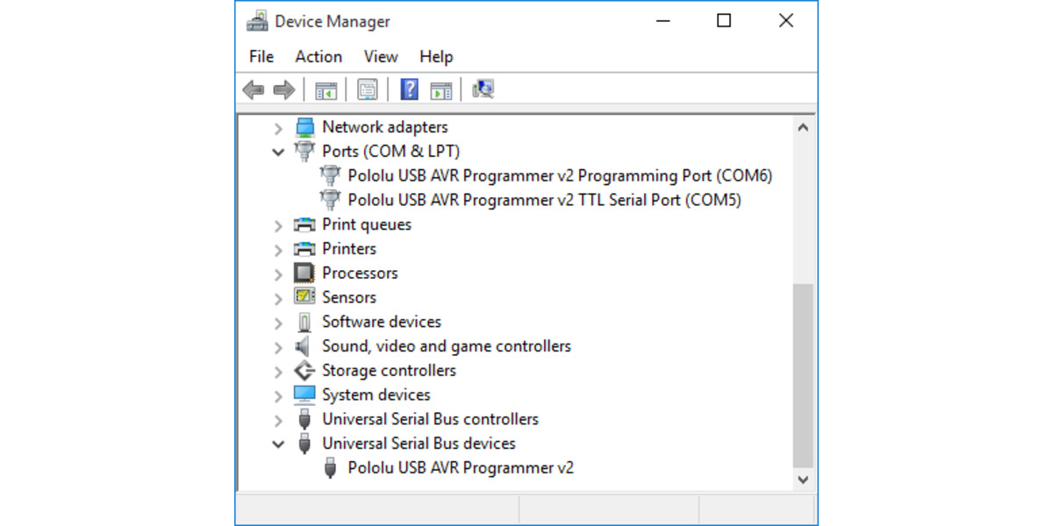Open the File menu
The height and width of the screenshot is (526, 1053).
pos(260,56)
